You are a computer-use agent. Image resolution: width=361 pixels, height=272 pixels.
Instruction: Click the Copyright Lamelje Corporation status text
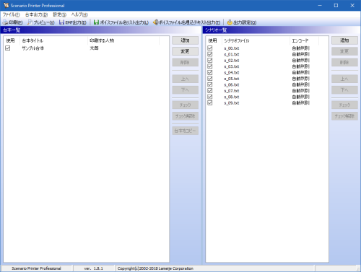click(x=155, y=268)
